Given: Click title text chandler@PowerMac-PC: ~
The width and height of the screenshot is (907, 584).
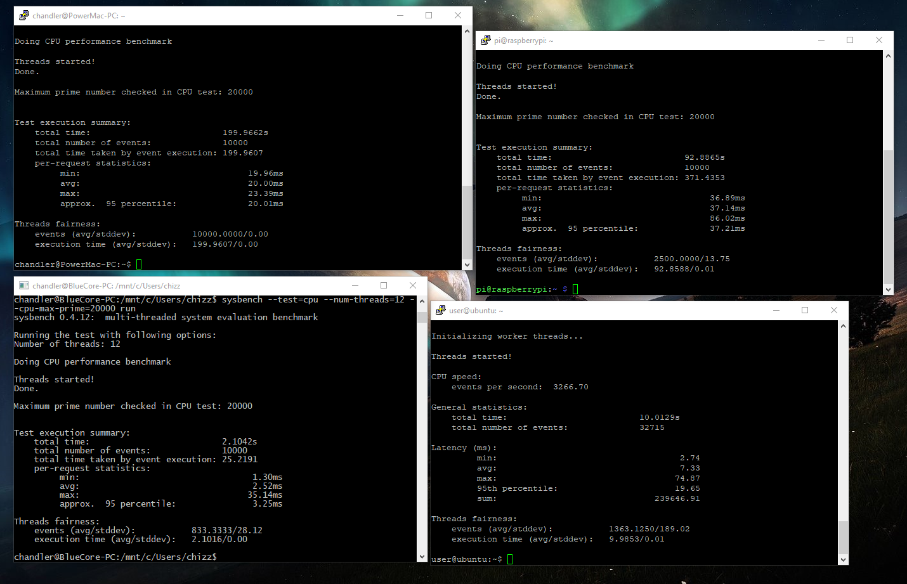Looking at the screenshot, I should pyautogui.click(x=79, y=16).
